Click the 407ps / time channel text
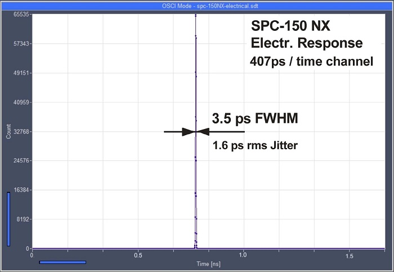This screenshot has width=394, height=272. pos(311,61)
